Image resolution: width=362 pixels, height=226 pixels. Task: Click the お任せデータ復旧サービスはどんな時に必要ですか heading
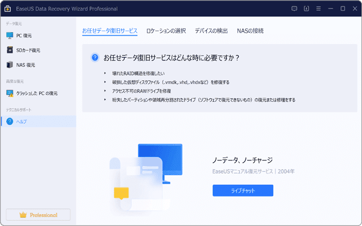tap(171, 58)
